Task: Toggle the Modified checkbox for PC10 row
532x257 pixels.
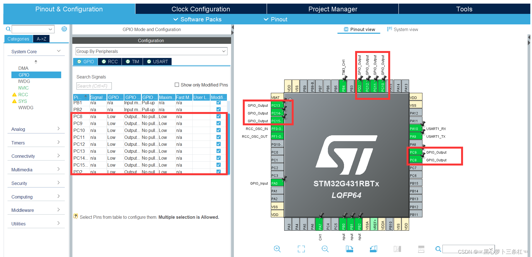Action: tap(219, 130)
